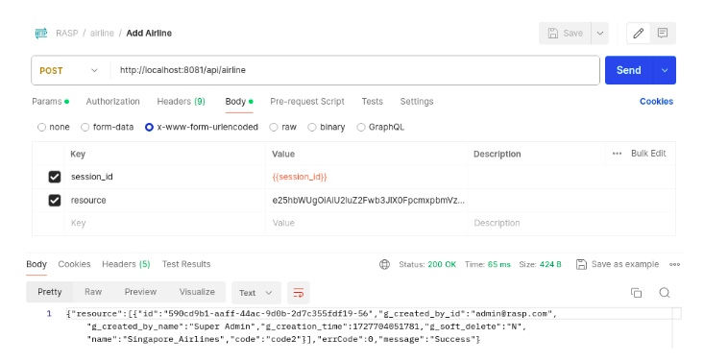Click the session_id key cell
Image resolution: width=704 pixels, height=362 pixels.
click(164, 177)
